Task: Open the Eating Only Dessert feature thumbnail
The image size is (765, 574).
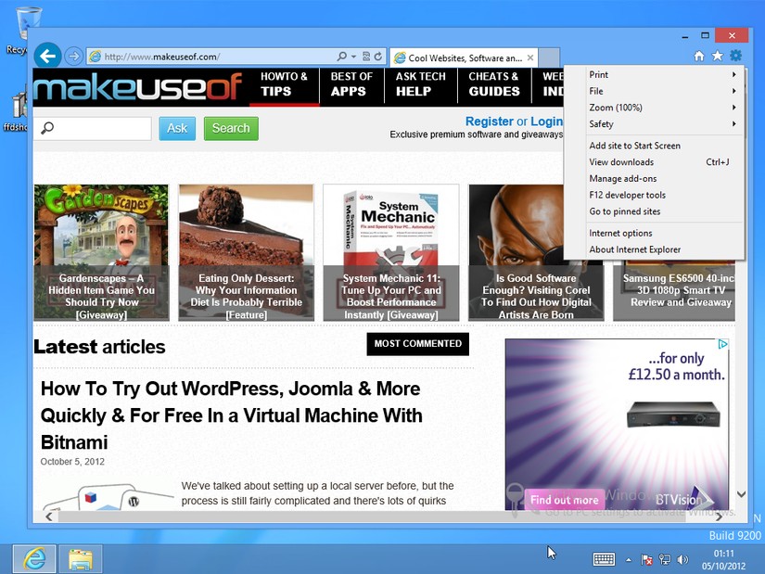Action: point(246,252)
